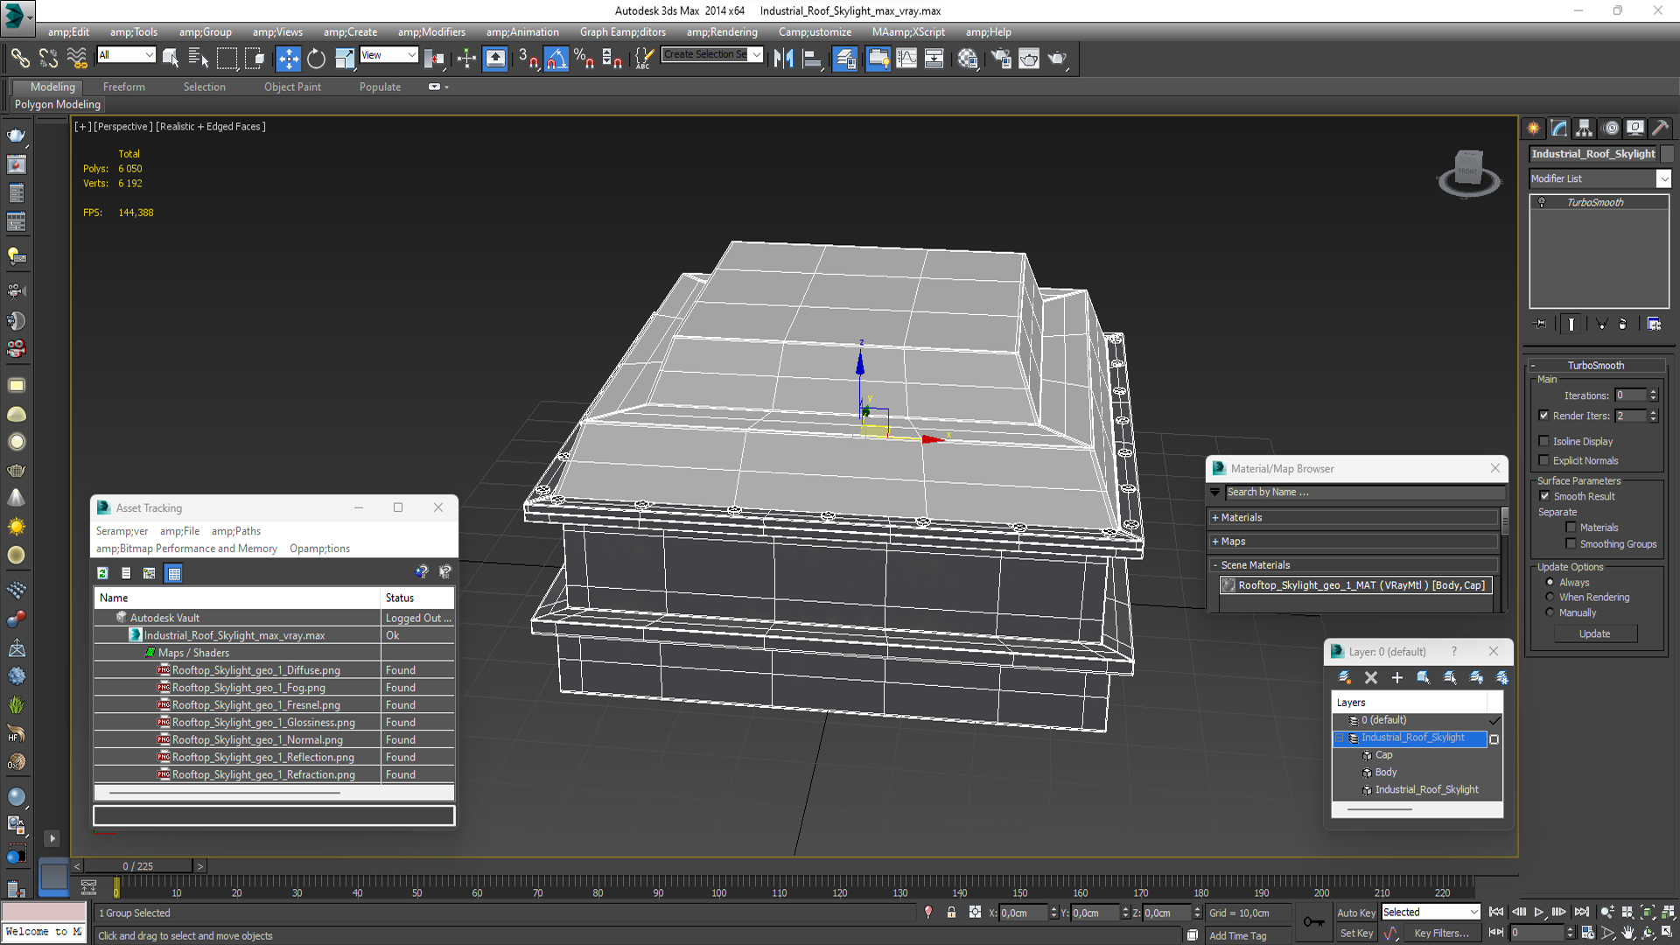Open the Hierarchy command panel tab
This screenshot has width=1680, height=945.
1584,128
